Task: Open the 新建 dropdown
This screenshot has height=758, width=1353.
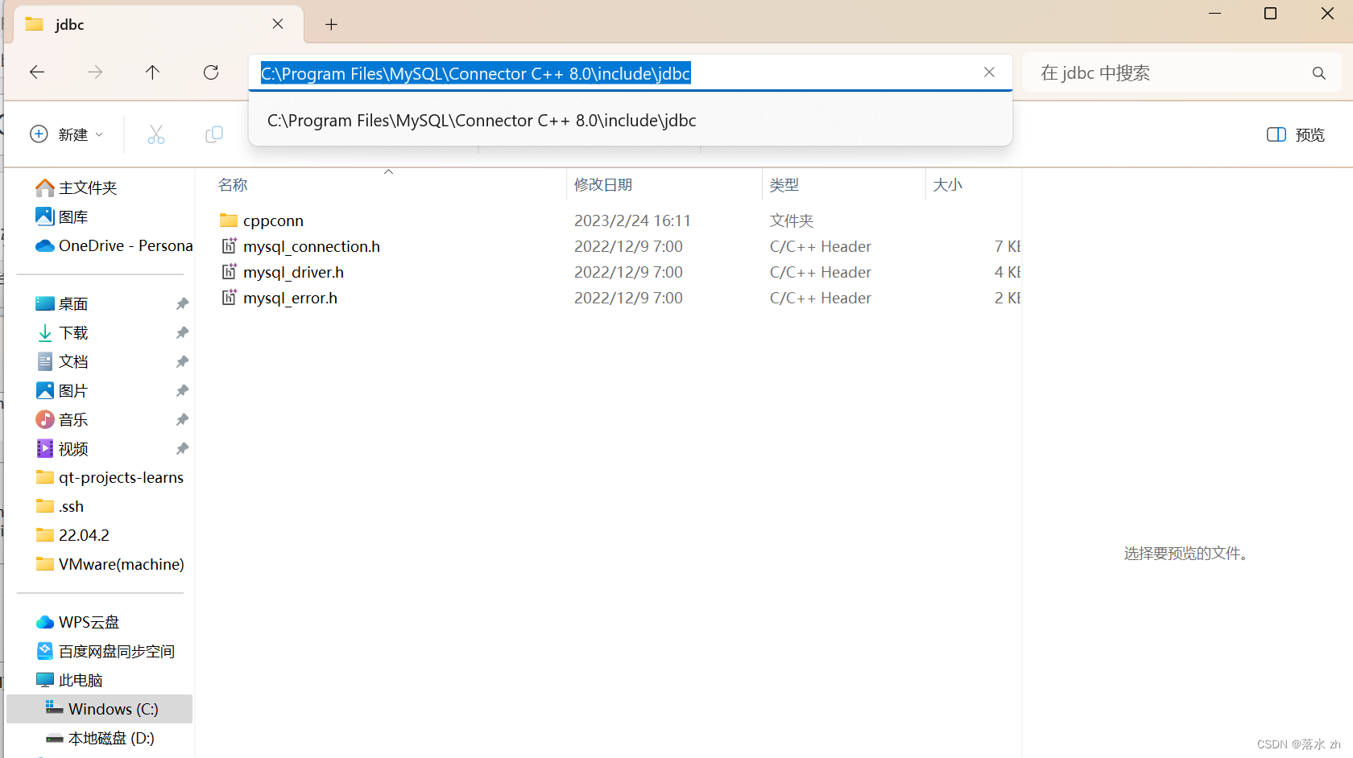Action: tap(67, 134)
